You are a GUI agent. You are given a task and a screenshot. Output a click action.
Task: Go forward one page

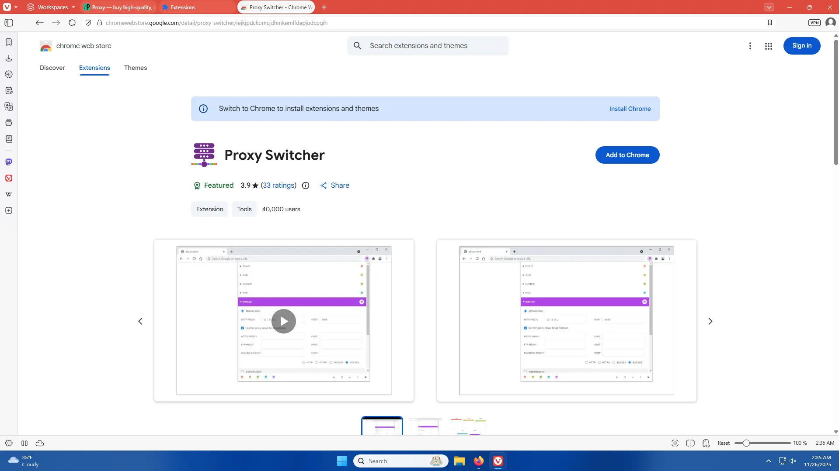point(56,23)
